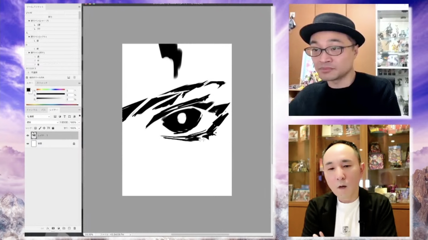Image resolution: width=428 pixels, height=240 pixels.
Task: Pick color from spectrum ramp
Action: 52,105
